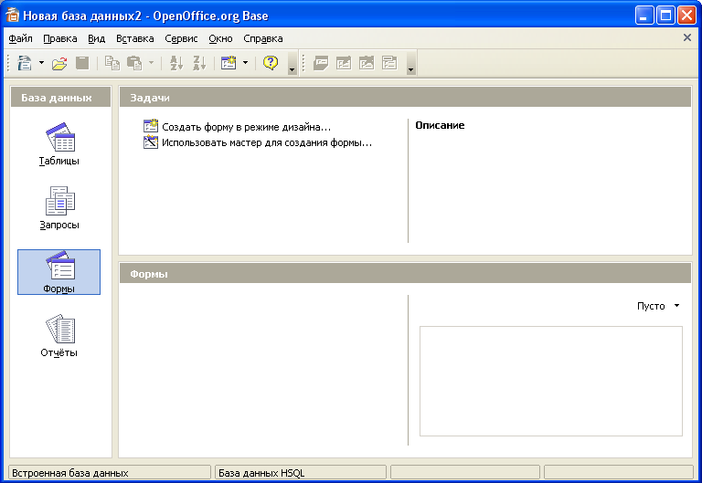Viewport: 702px width, 483px height.
Task: Close the document with menu bar X
Action: (x=687, y=38)
